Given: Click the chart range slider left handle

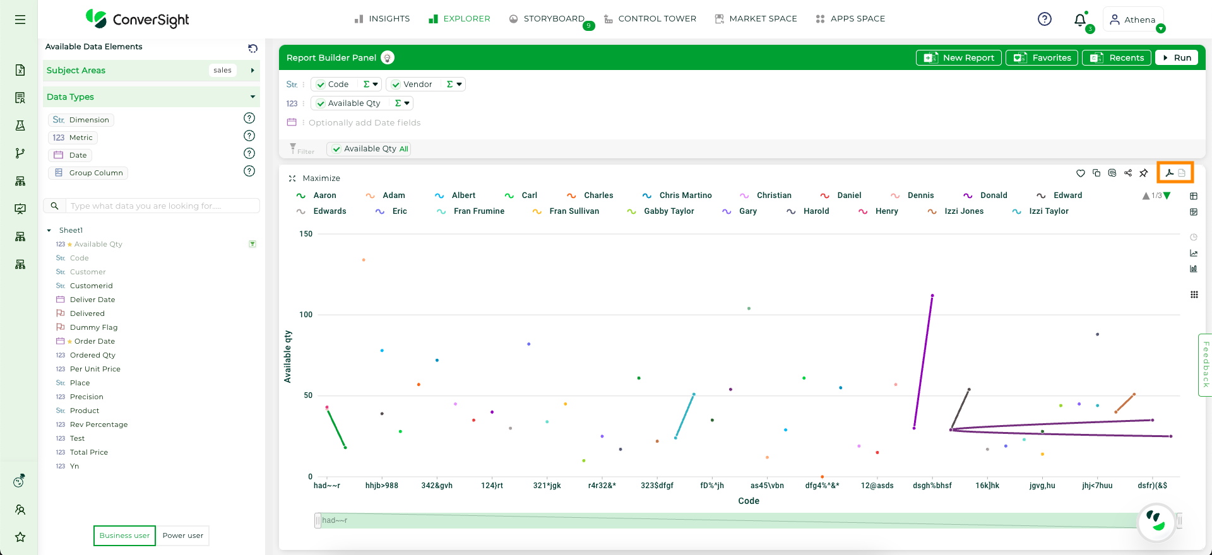Looking at the screenshot, I should (x=318, y=520).
